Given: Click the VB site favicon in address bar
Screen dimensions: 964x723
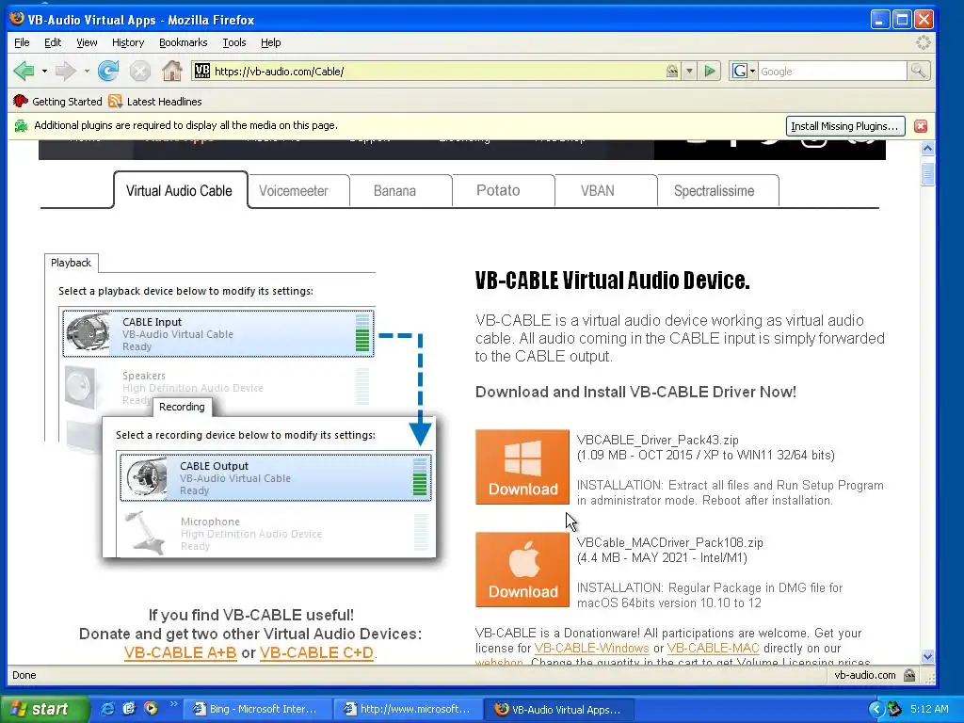Looking at the screenshot, I should pos(201,72).
